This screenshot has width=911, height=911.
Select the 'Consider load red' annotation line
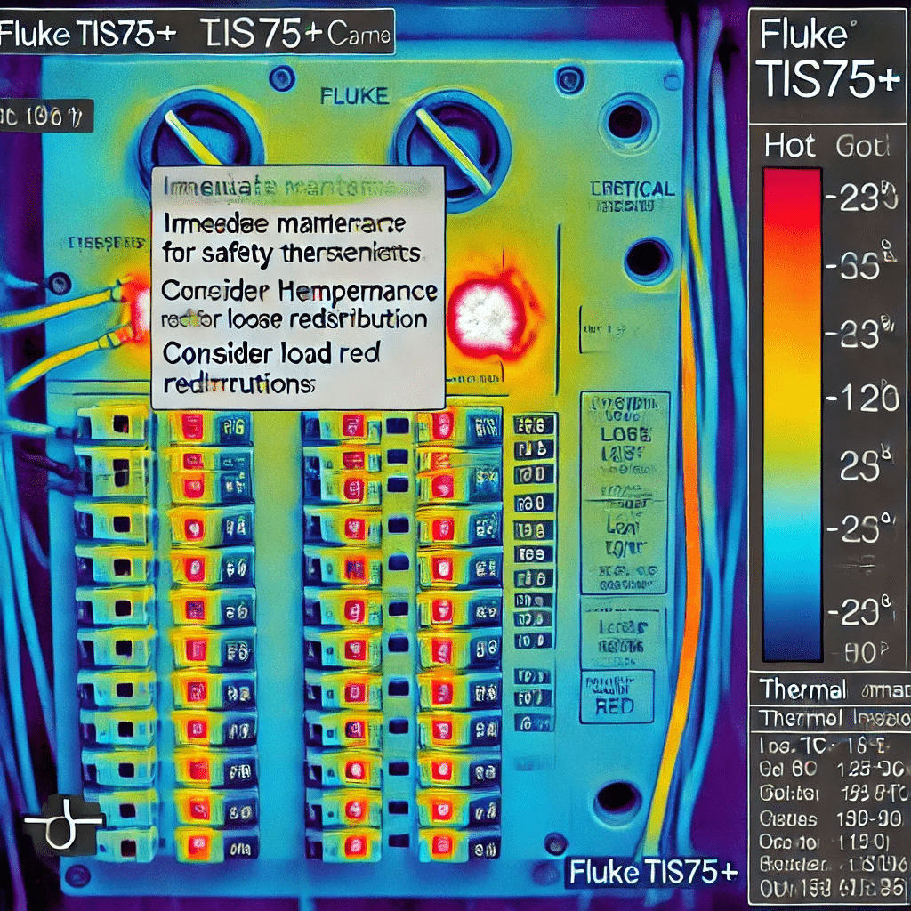[x=270, y=353]
